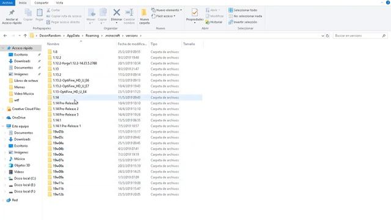Screen dimensions: 391x220
Task: Go up one folder level
Action: point(25,35)
